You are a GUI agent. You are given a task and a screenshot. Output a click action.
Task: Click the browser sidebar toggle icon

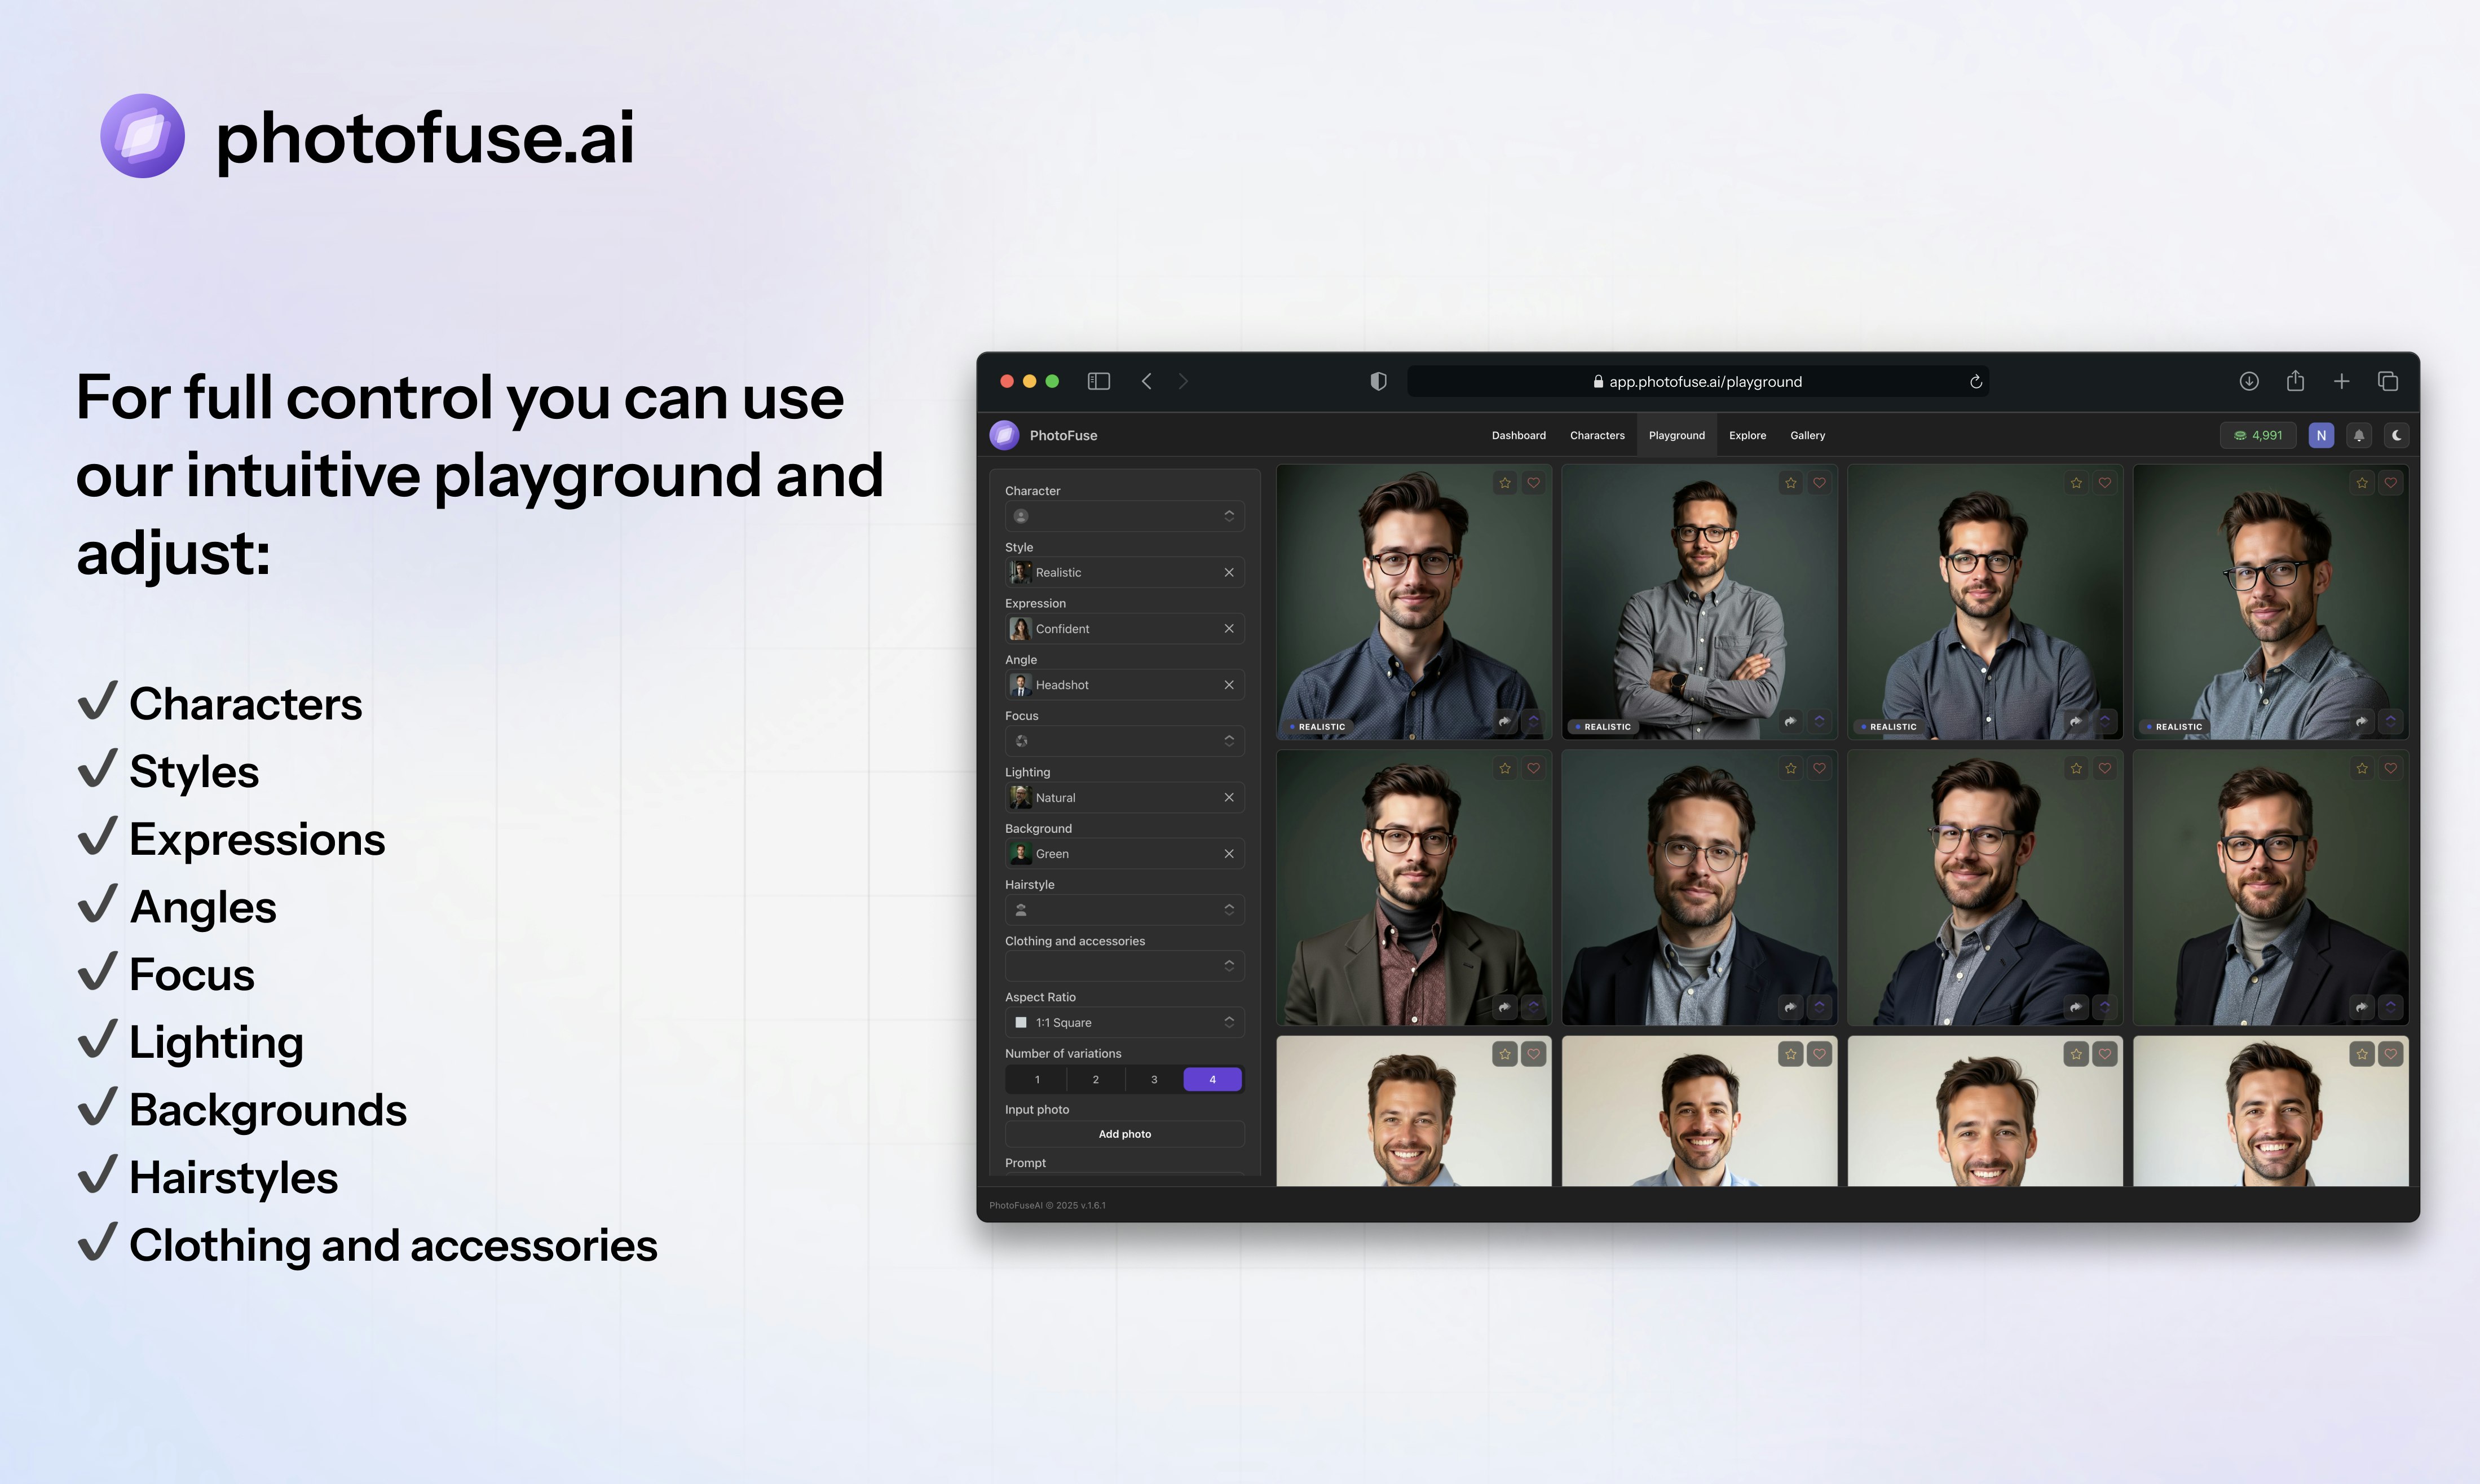pos(1099,381)
